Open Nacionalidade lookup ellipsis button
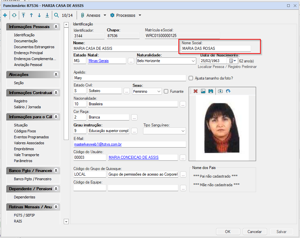The height and width of the screenshot is (238, 300). pyautogui.click(x=183, y=104)
